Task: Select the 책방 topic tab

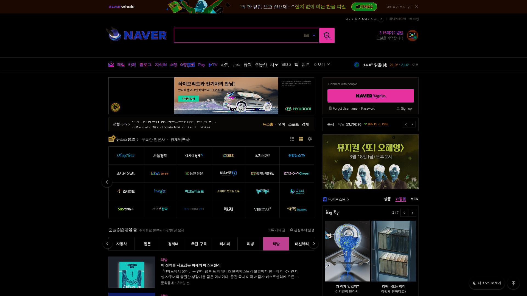Action: pyautogui.click(x=276, y=244)
